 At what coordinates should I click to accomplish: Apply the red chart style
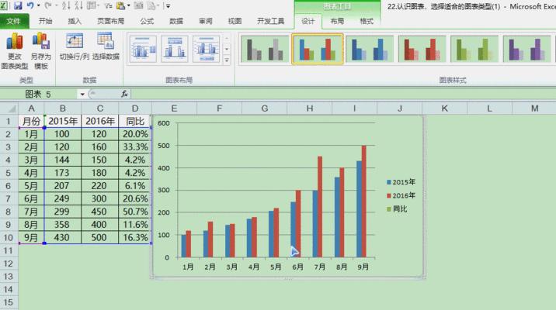pyautogui.click(x=422, y=49)
